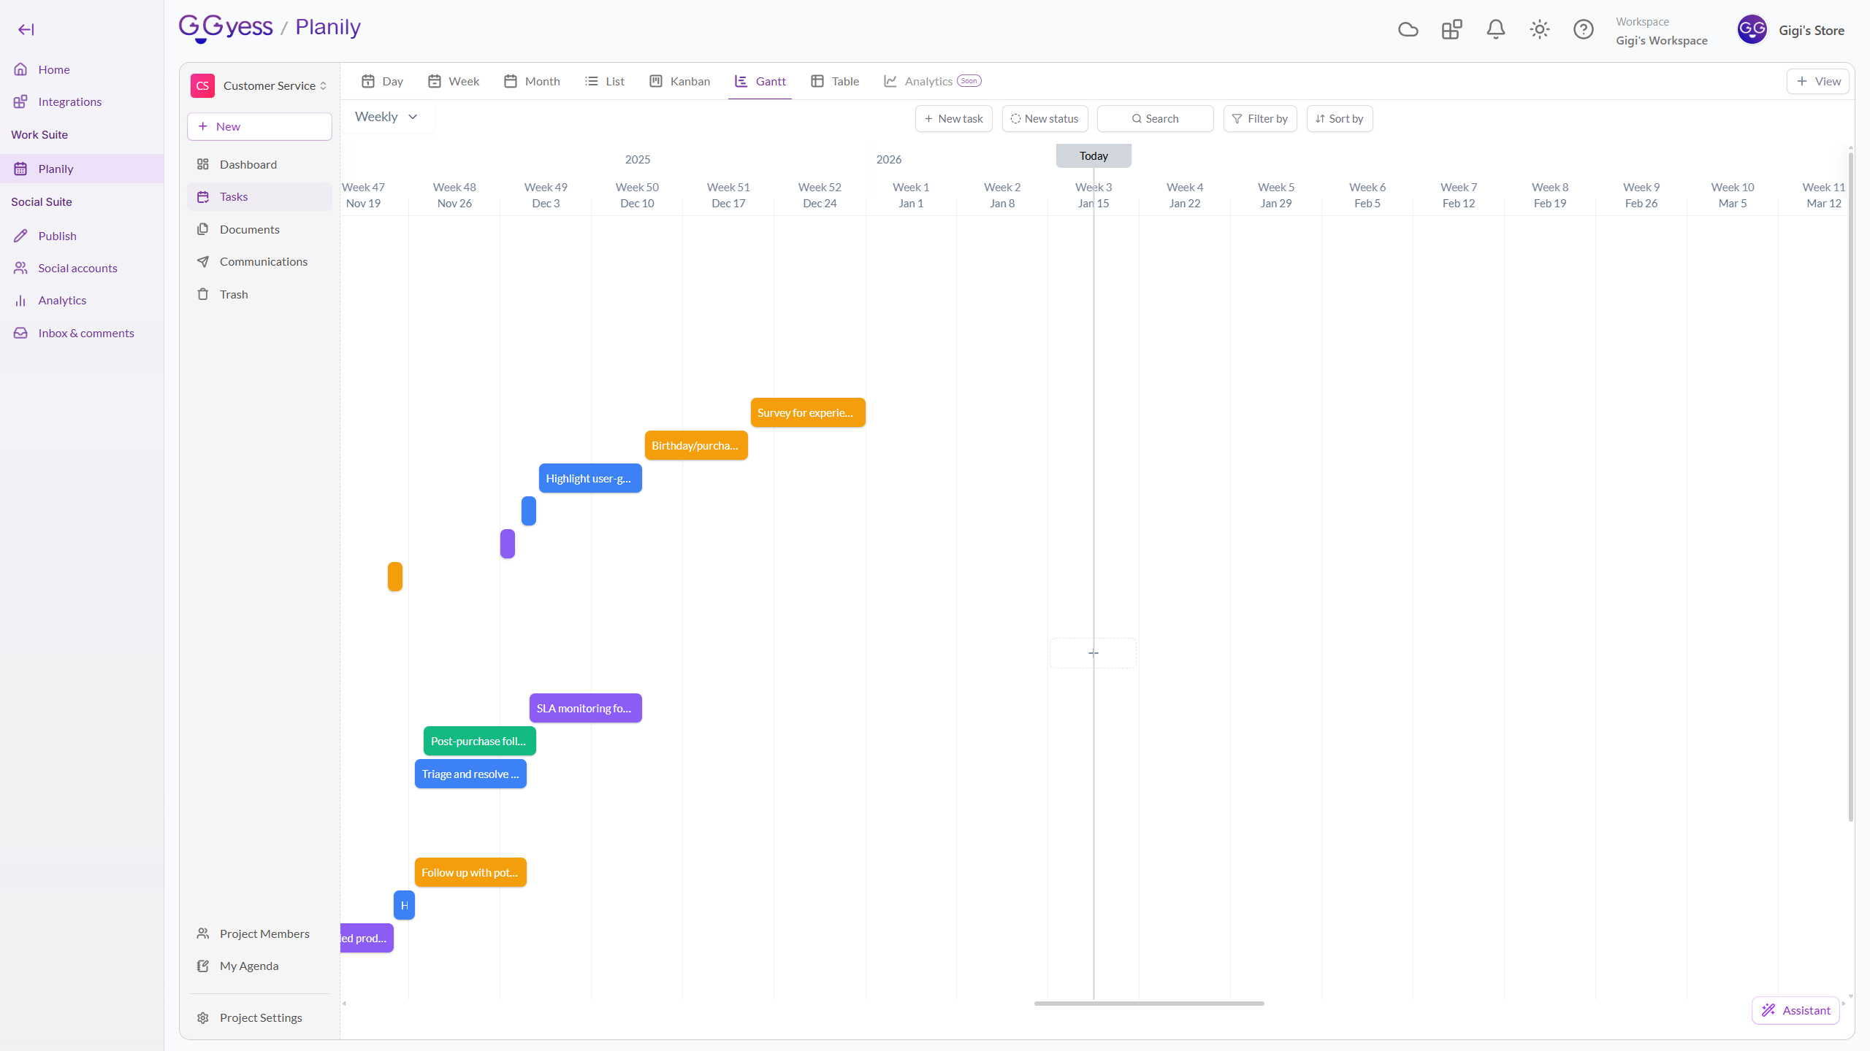Click the horizontal timeline scrollbar
The image size is (1870, 1051).
1148,1004
